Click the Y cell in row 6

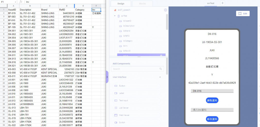(x=96, y=27)
